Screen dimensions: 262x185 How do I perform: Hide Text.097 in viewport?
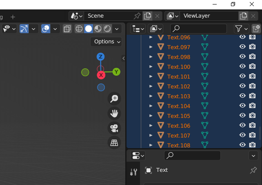242,47
